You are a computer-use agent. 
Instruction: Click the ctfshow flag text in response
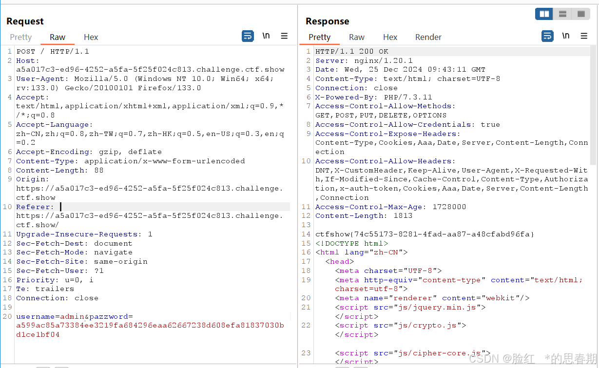tap(425, 234)
